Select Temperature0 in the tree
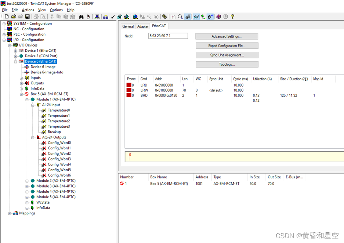Screen dimensions: 344x243 pos(59,110)
